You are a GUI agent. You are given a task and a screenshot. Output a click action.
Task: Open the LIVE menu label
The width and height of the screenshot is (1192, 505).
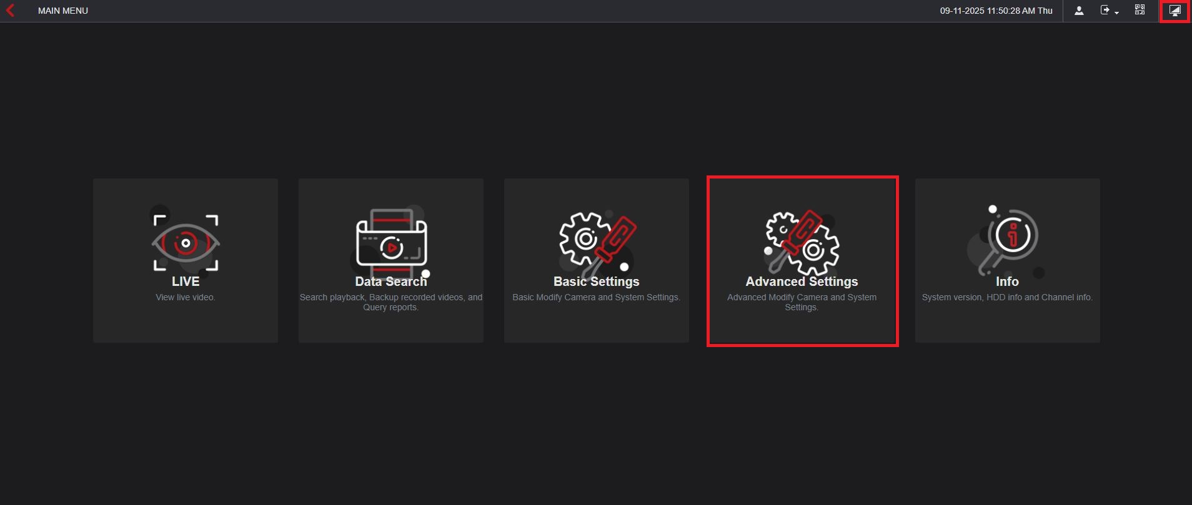pyautogui.click(x=186, y=282)
